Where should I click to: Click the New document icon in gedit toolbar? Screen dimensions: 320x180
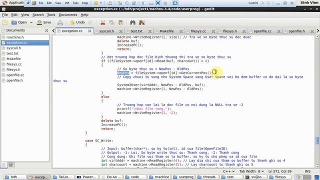pyautogui.click(x=5, y=22)
